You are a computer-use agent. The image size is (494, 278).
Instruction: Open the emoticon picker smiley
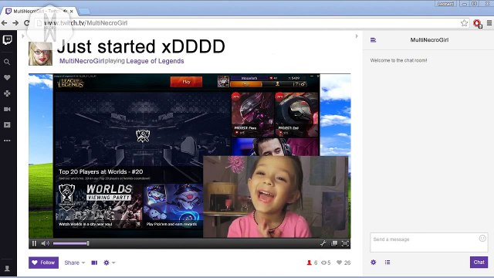point(482,239)
